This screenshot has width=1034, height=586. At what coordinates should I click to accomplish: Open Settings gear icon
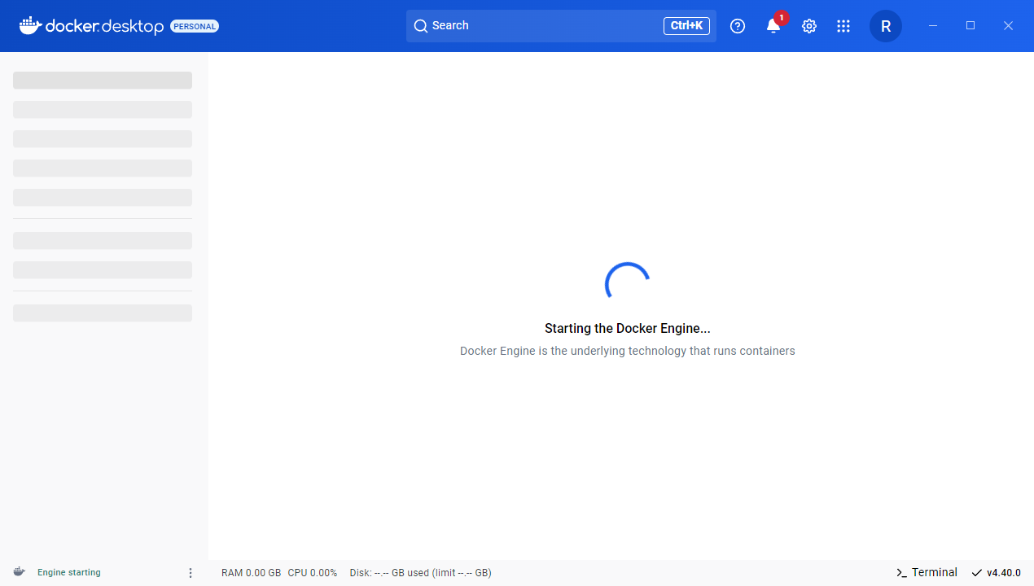[x=808, y=26]
